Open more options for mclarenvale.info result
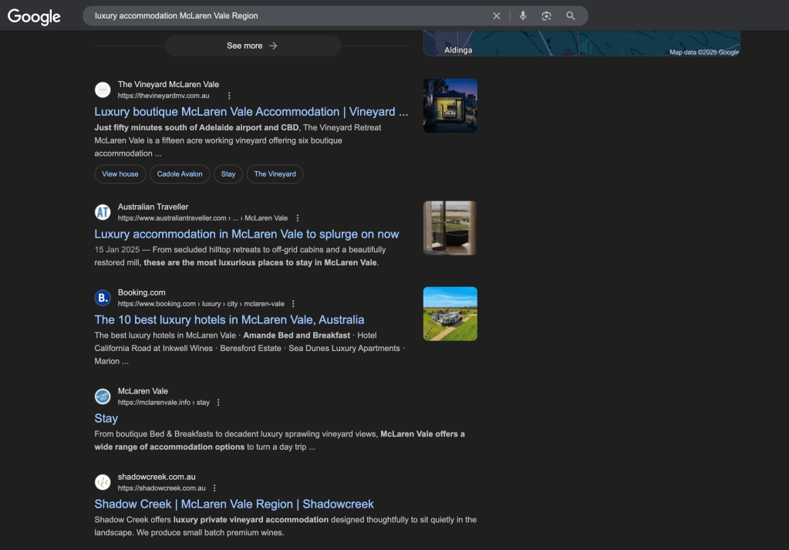Viewport: 789px width, 550px height. (218, 403)
